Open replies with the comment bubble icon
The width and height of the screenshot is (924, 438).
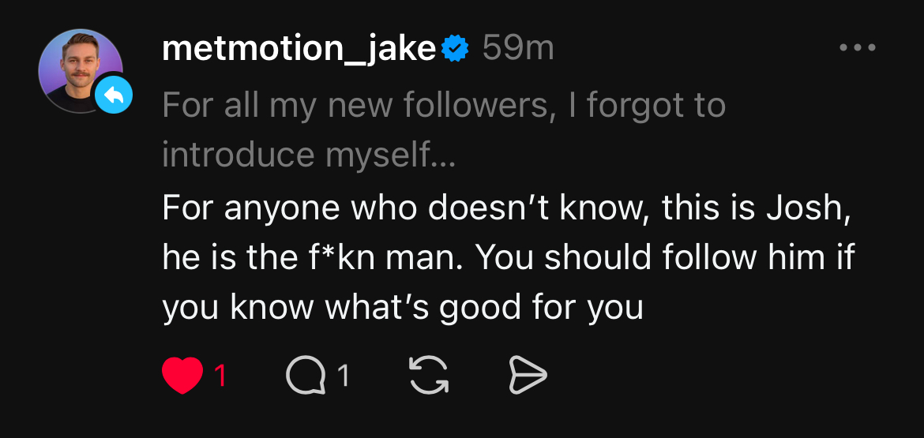click(306, 376)
